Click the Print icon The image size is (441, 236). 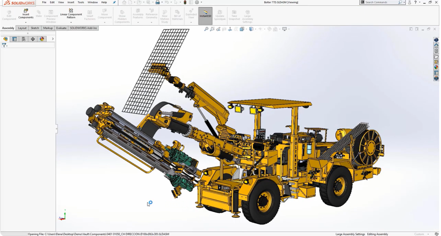pyautogui.click(x=158, y=2)
